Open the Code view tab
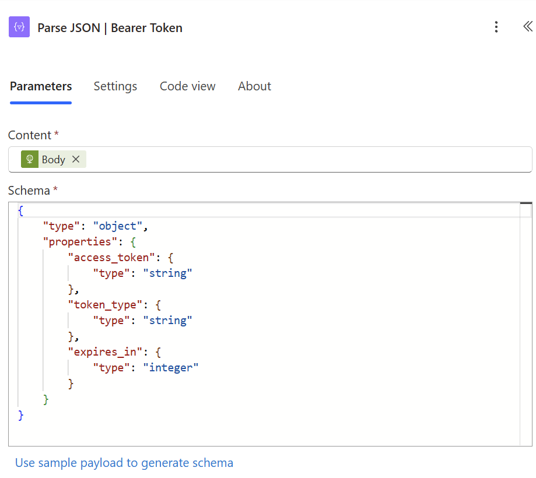Viewport: 536px width, 478px height. pos(187,86)
